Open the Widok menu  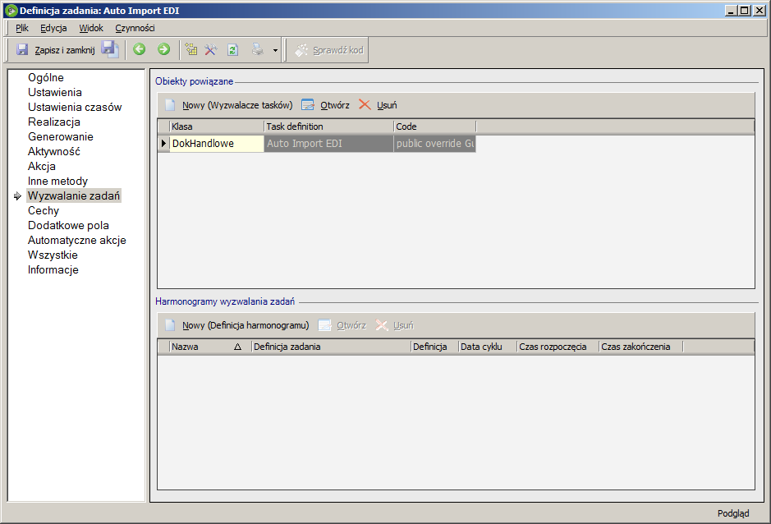pyautogui.click(x=91, y=28)
